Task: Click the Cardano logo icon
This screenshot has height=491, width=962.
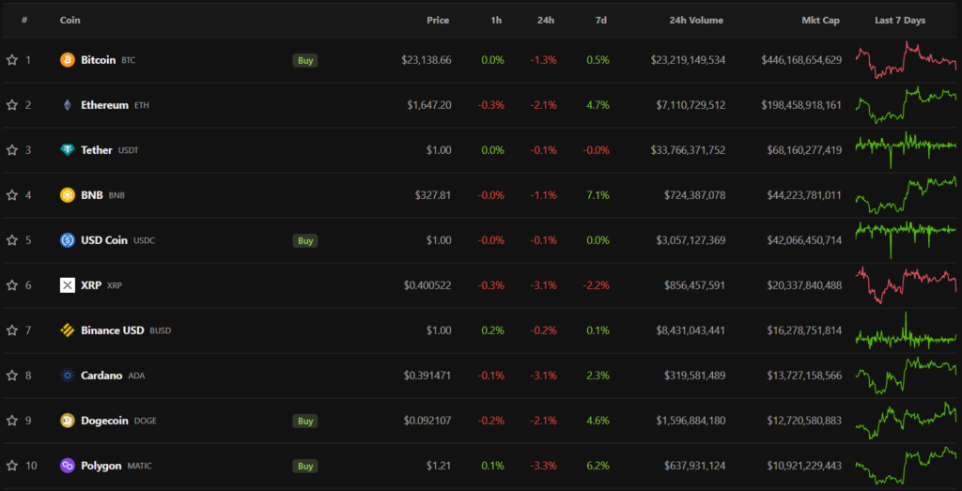Action: tap(68, 376)
